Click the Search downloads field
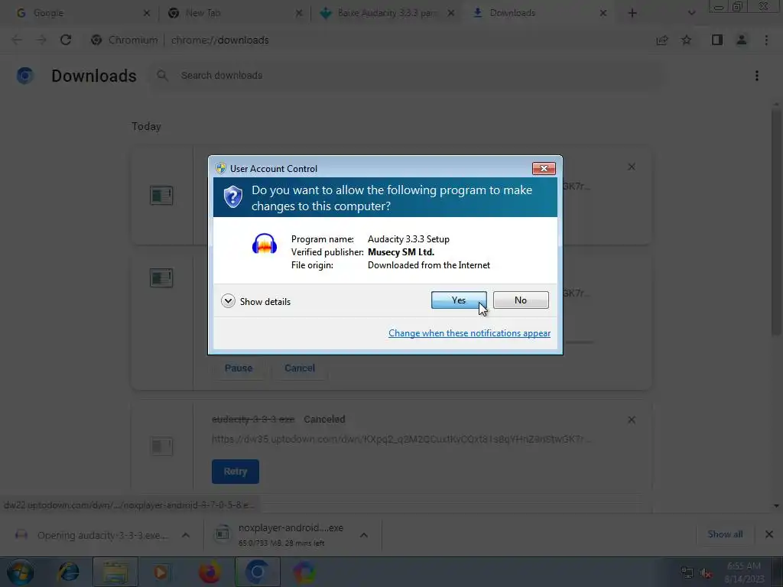783x587 pixels. (x=407, y=76)
